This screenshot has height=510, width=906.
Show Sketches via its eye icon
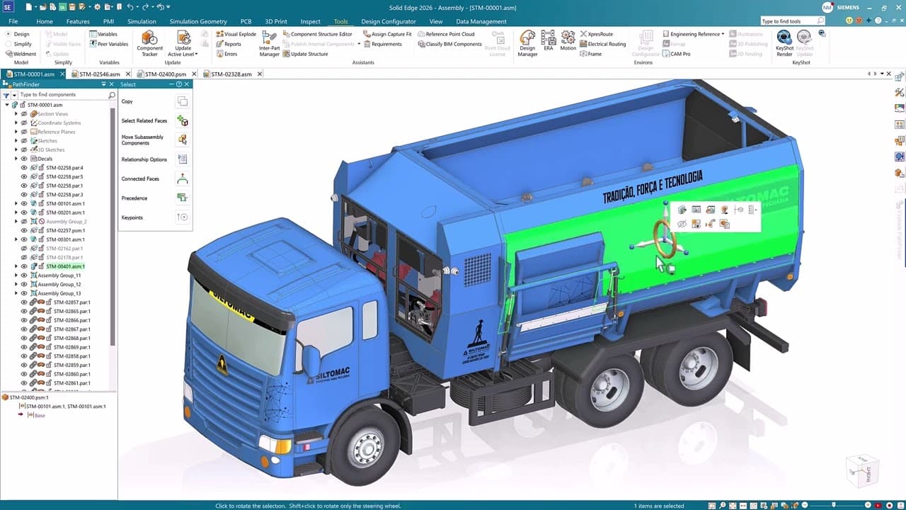click(x=24, y=141)
